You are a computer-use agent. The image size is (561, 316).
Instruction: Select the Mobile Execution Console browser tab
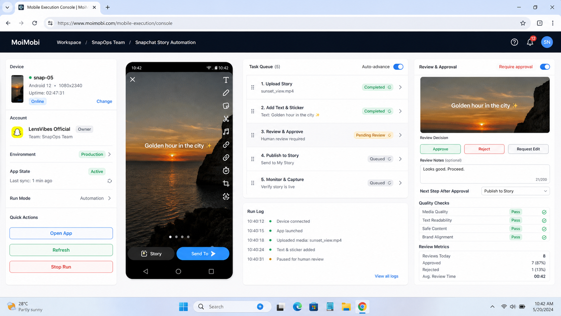(x=57, y=7)
